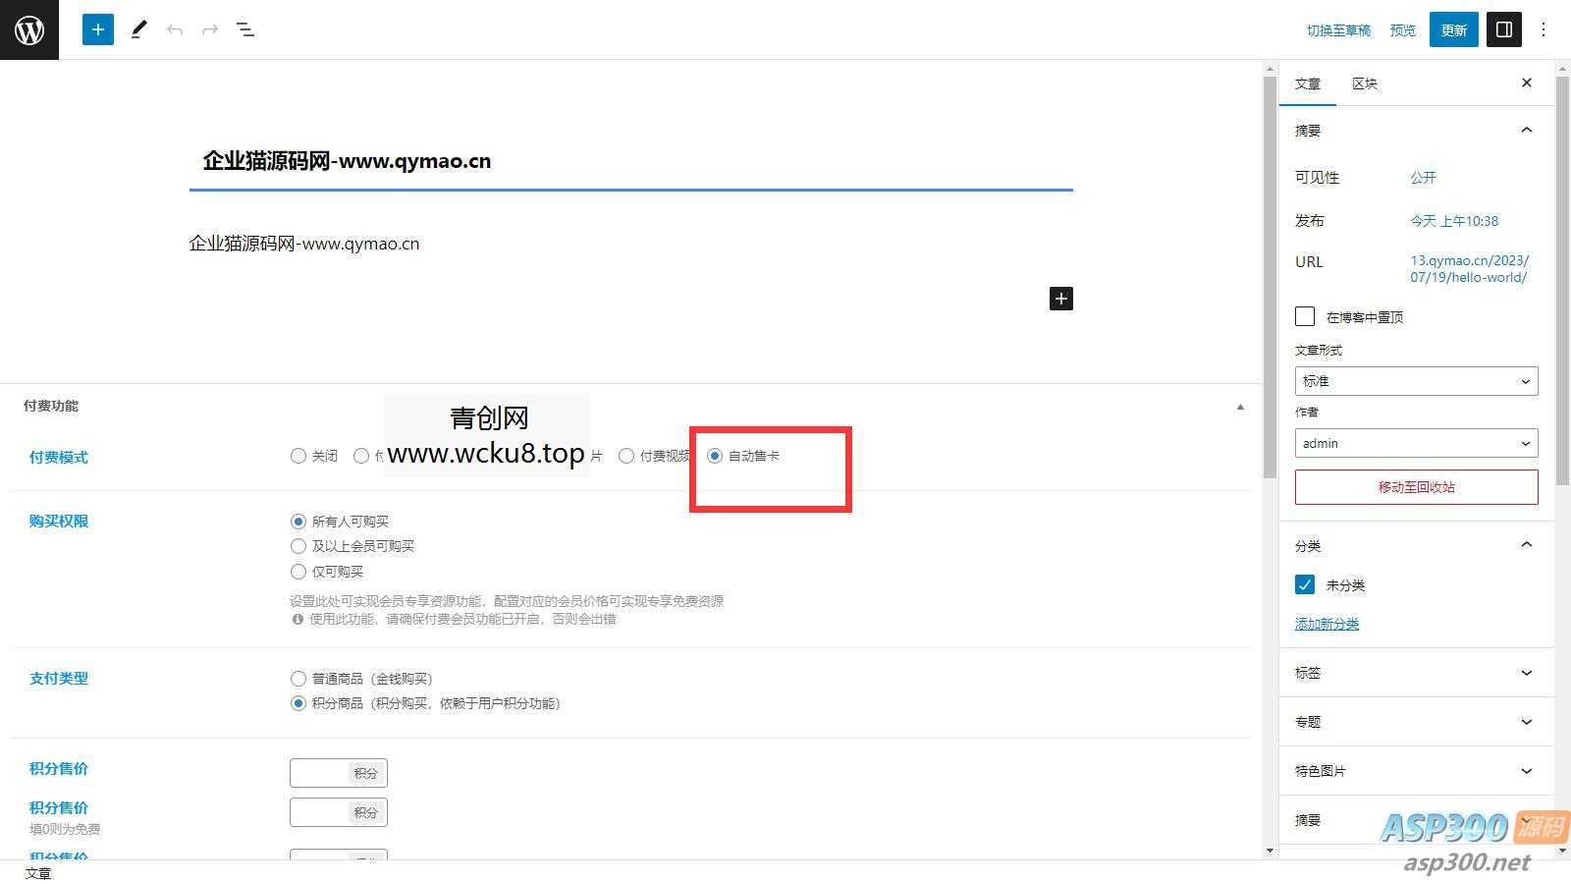Add a block with the black plus icon

point(1060,299)
